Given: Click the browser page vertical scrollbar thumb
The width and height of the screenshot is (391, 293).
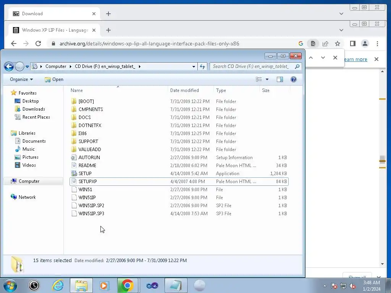Looking at the screenshot, I should click(382, 159).
